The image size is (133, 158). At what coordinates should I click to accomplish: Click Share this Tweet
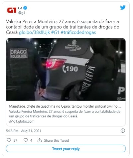[57, 140]
